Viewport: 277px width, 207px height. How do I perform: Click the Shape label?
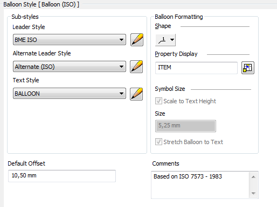point(163,26)
